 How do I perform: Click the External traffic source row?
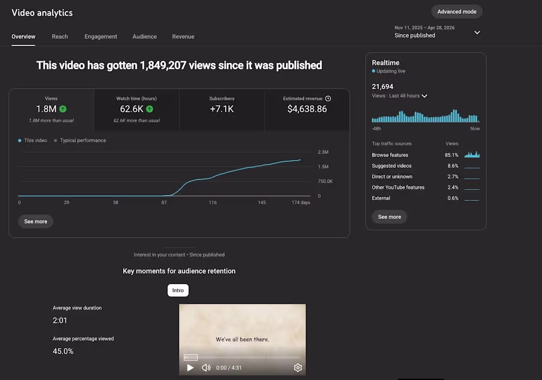426,198
